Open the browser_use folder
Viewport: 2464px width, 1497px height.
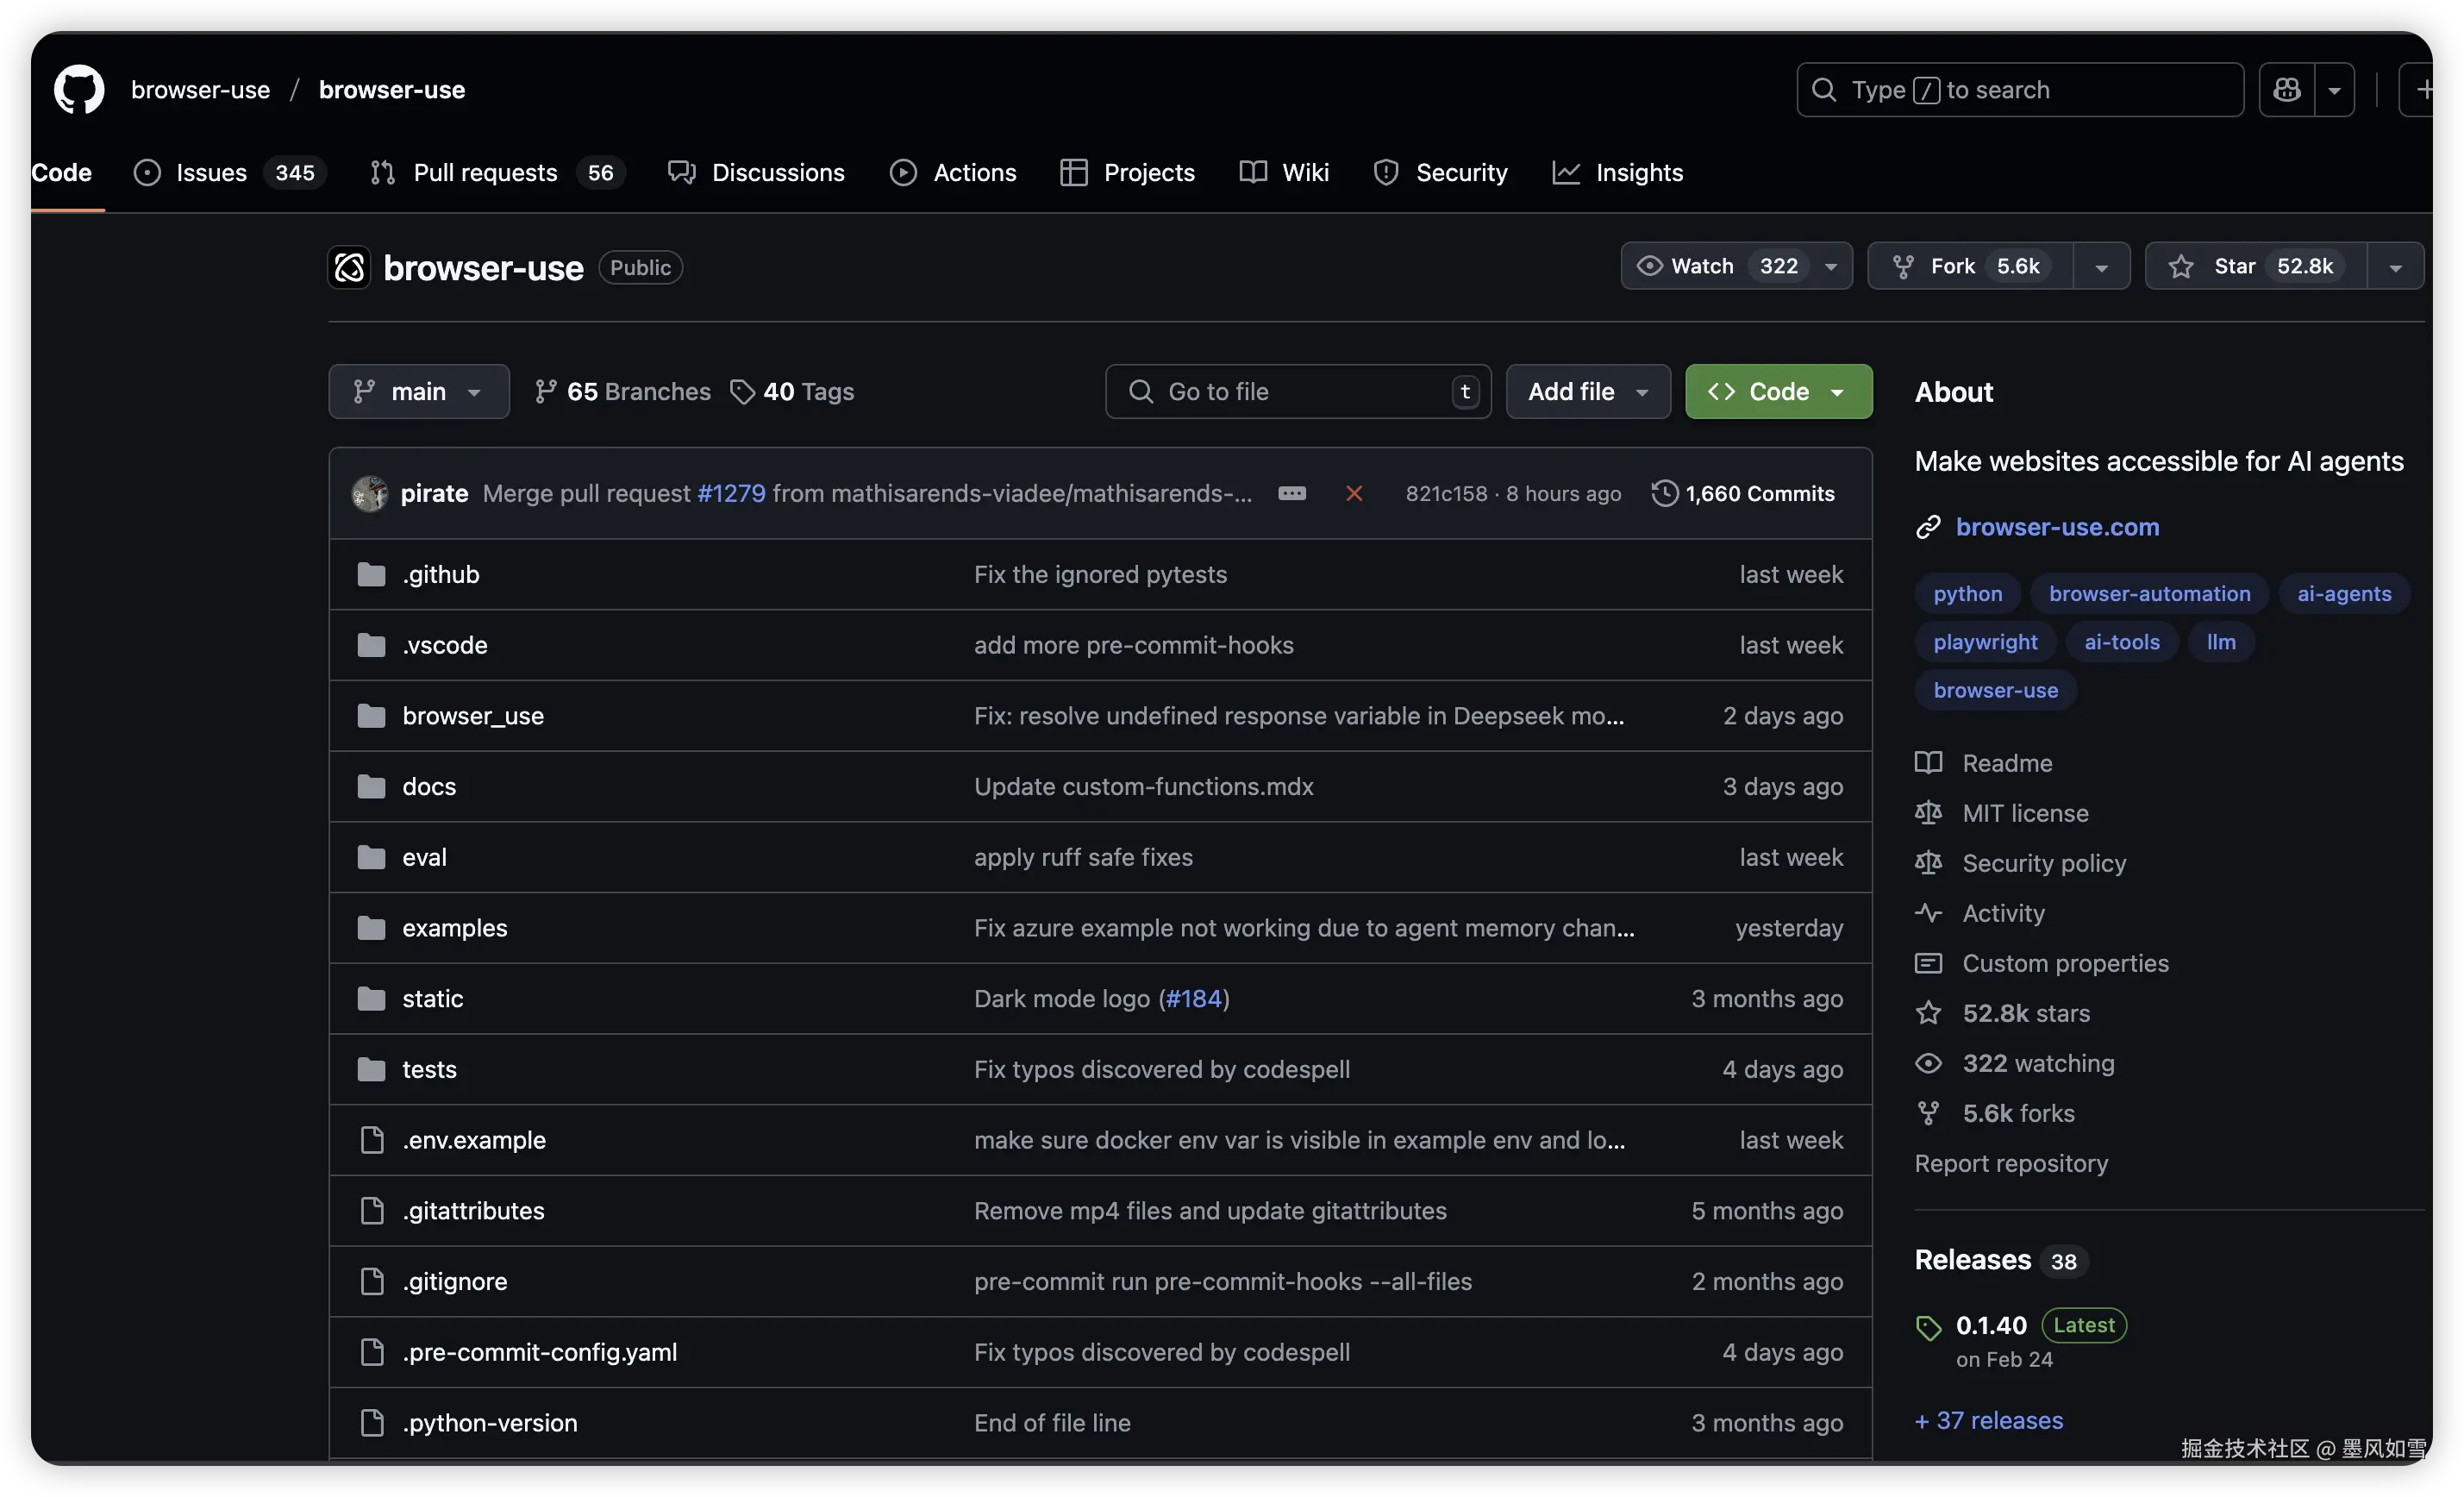pyautogui.click(x=473, y=716)
